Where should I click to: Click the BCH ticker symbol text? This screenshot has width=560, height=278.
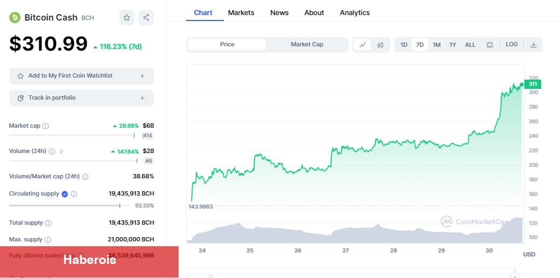point(88,18)
